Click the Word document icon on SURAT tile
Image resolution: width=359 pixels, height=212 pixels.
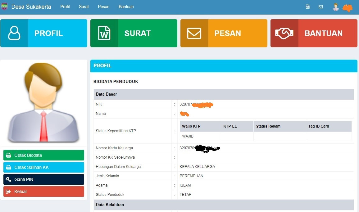[104, 33]
